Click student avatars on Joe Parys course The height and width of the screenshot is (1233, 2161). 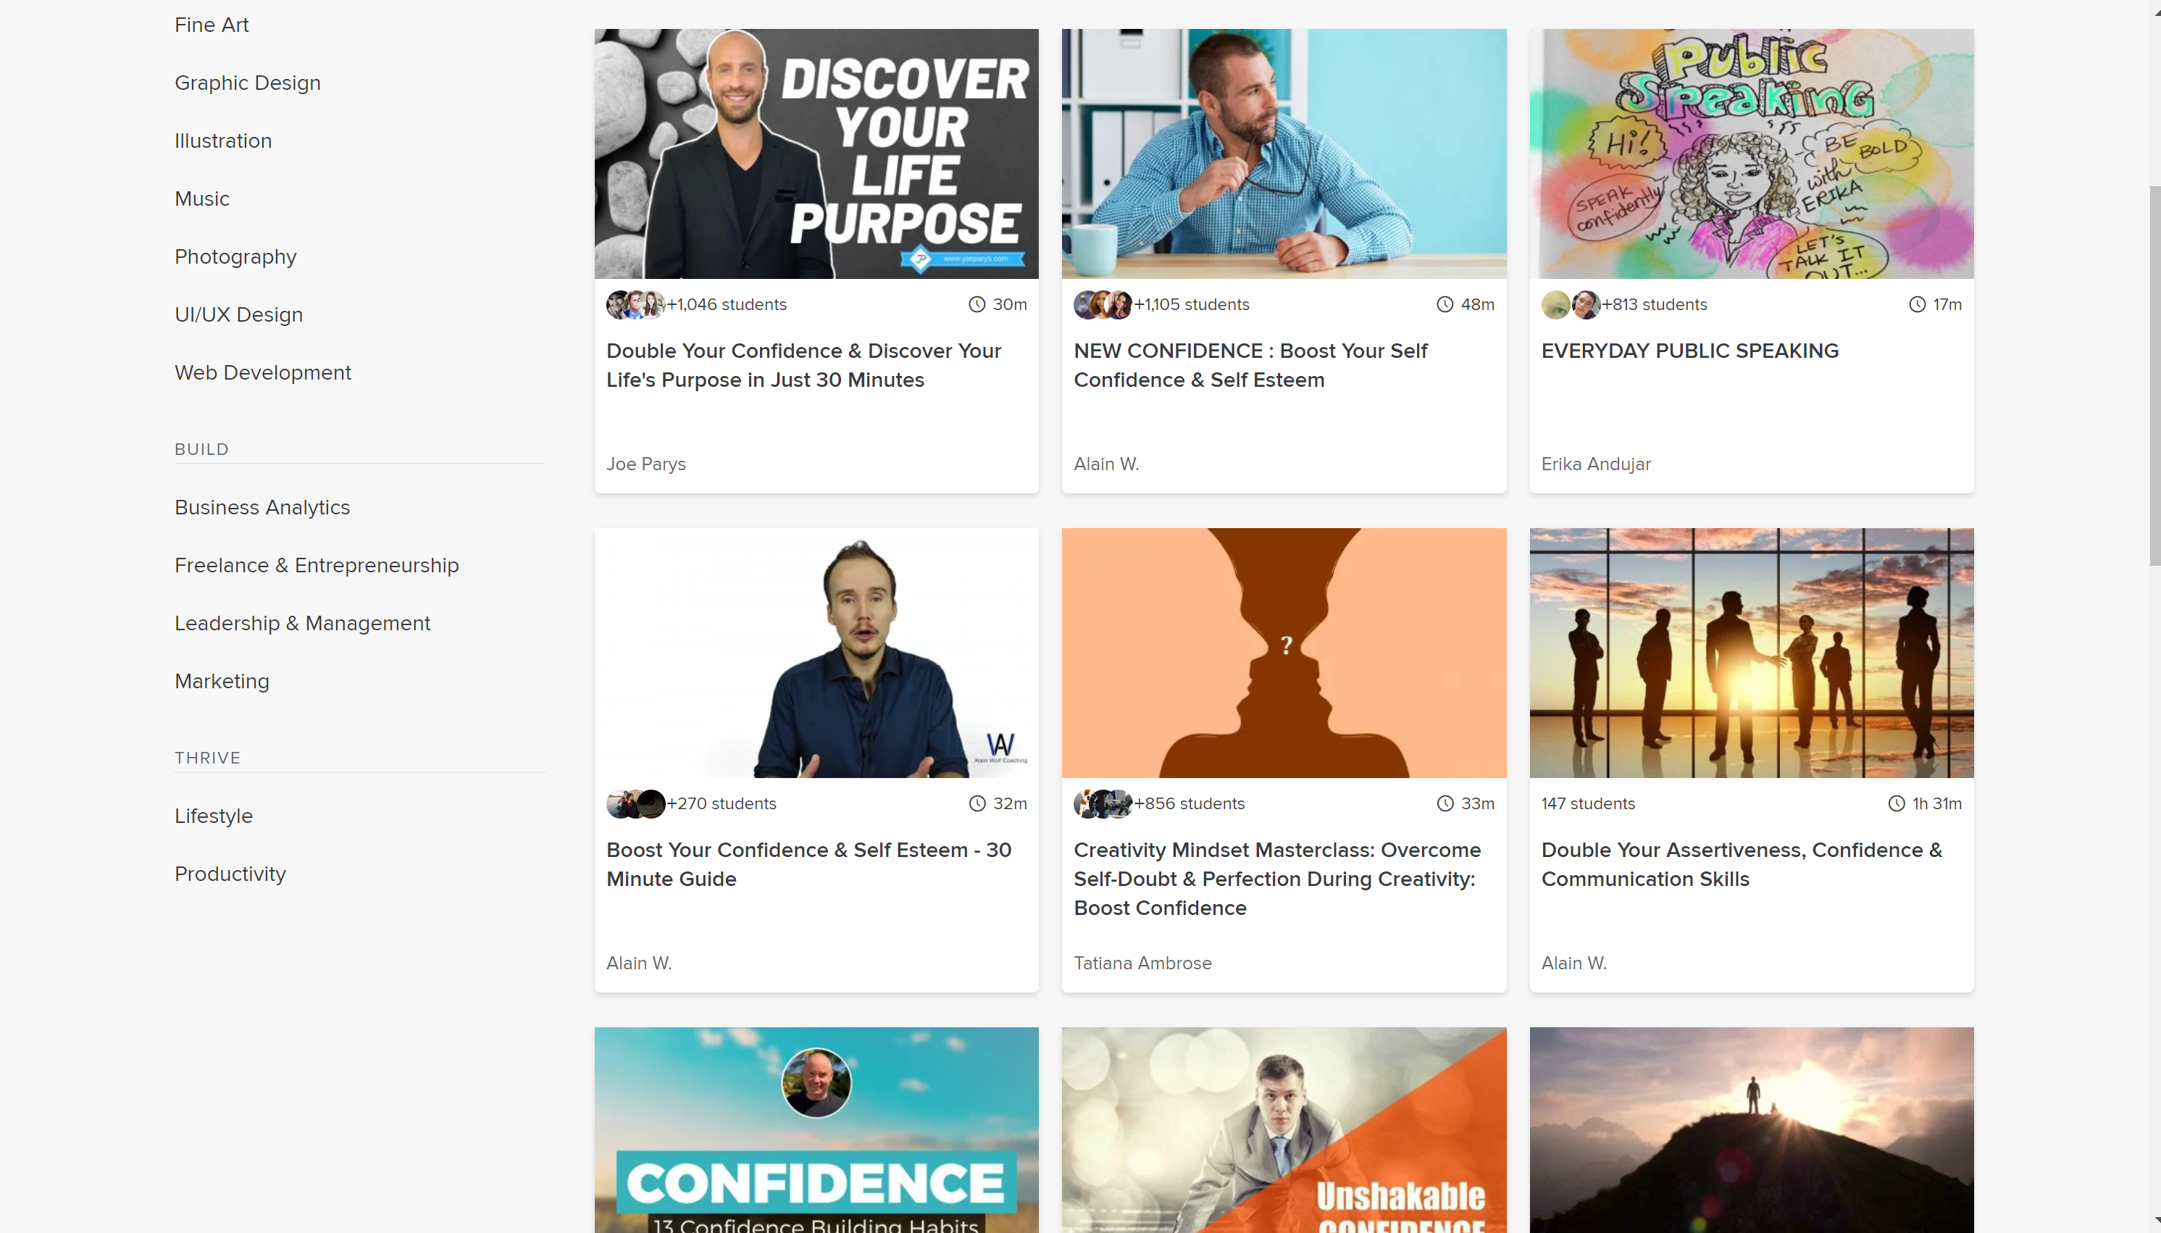pos(635,304)
